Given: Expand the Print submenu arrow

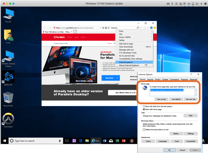Looking at the screenshot, I should click(152, 31).
